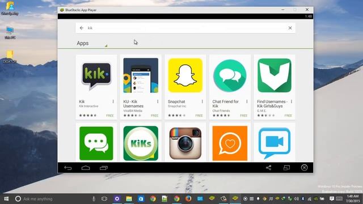Click the Kik Interactive developer name
This screenshot has height=204, width=363.
88,106
